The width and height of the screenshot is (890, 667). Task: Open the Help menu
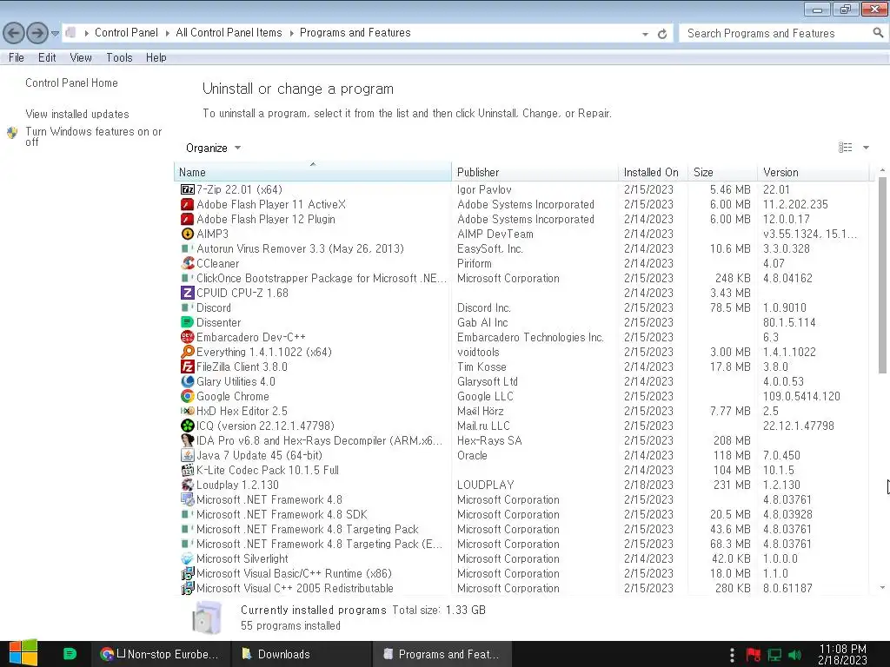156,57
